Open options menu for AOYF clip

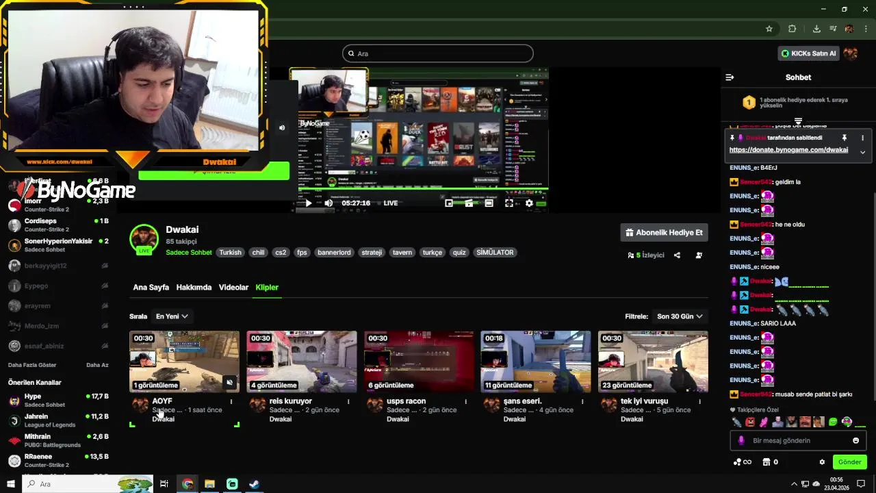pyautogui.click(x=231, y=402)
